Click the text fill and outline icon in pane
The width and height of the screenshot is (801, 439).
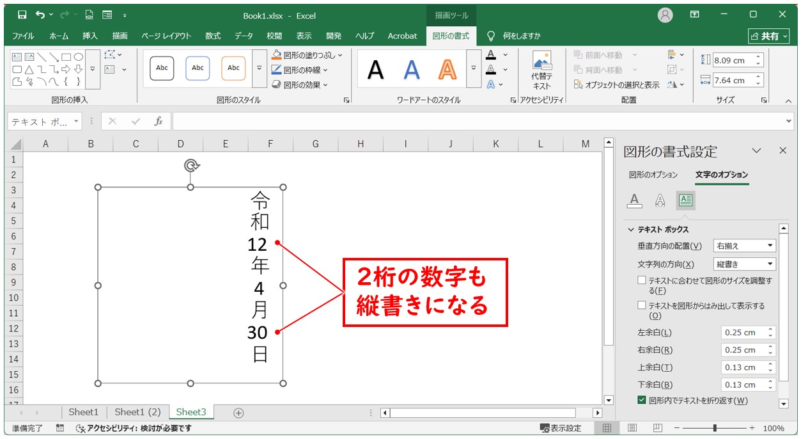click(x=634, y=200)
